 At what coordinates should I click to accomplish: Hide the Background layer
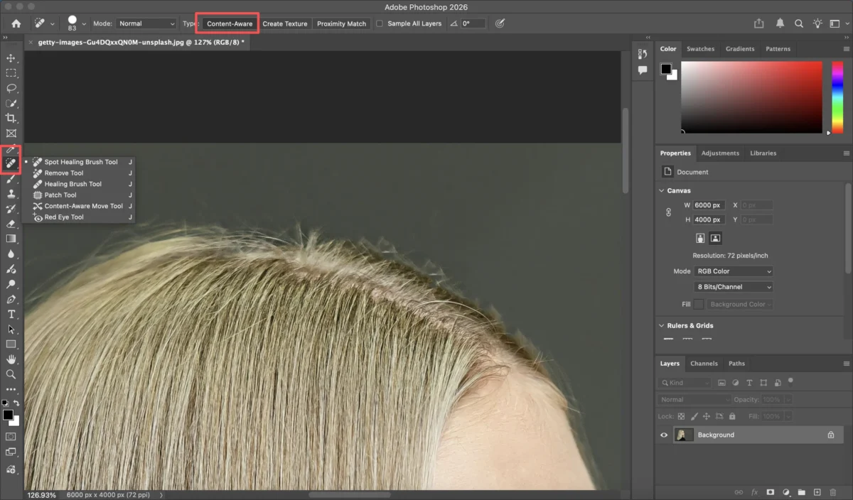pos(664,434)
